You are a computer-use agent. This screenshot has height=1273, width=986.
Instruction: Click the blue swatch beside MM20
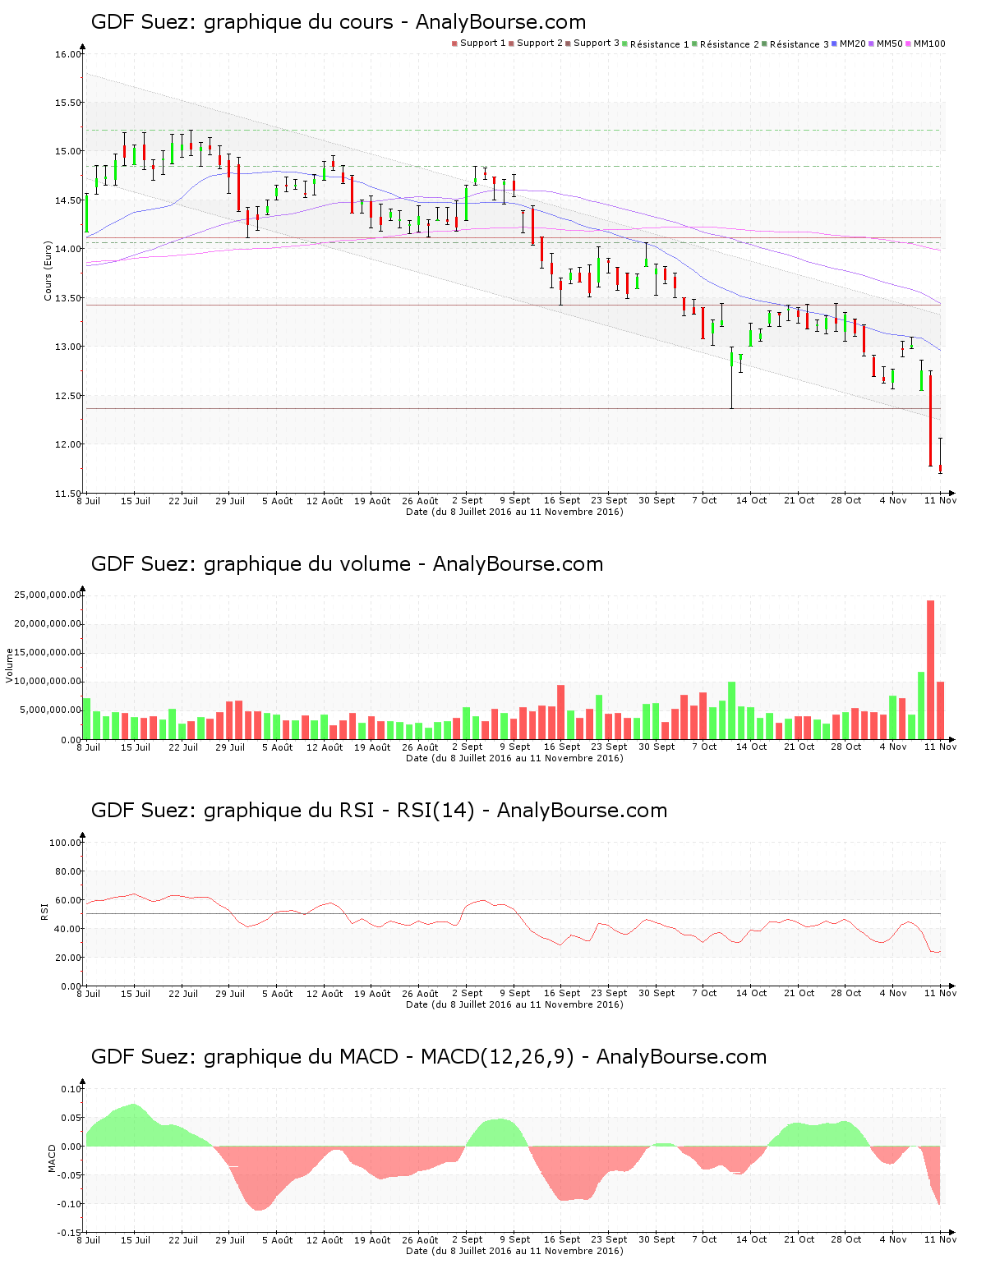click(836, 44)
